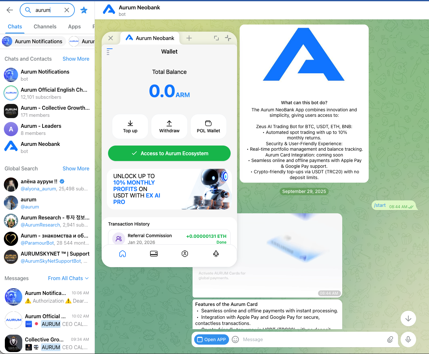
Task: Open the profile tab icon
Action: 185,254
